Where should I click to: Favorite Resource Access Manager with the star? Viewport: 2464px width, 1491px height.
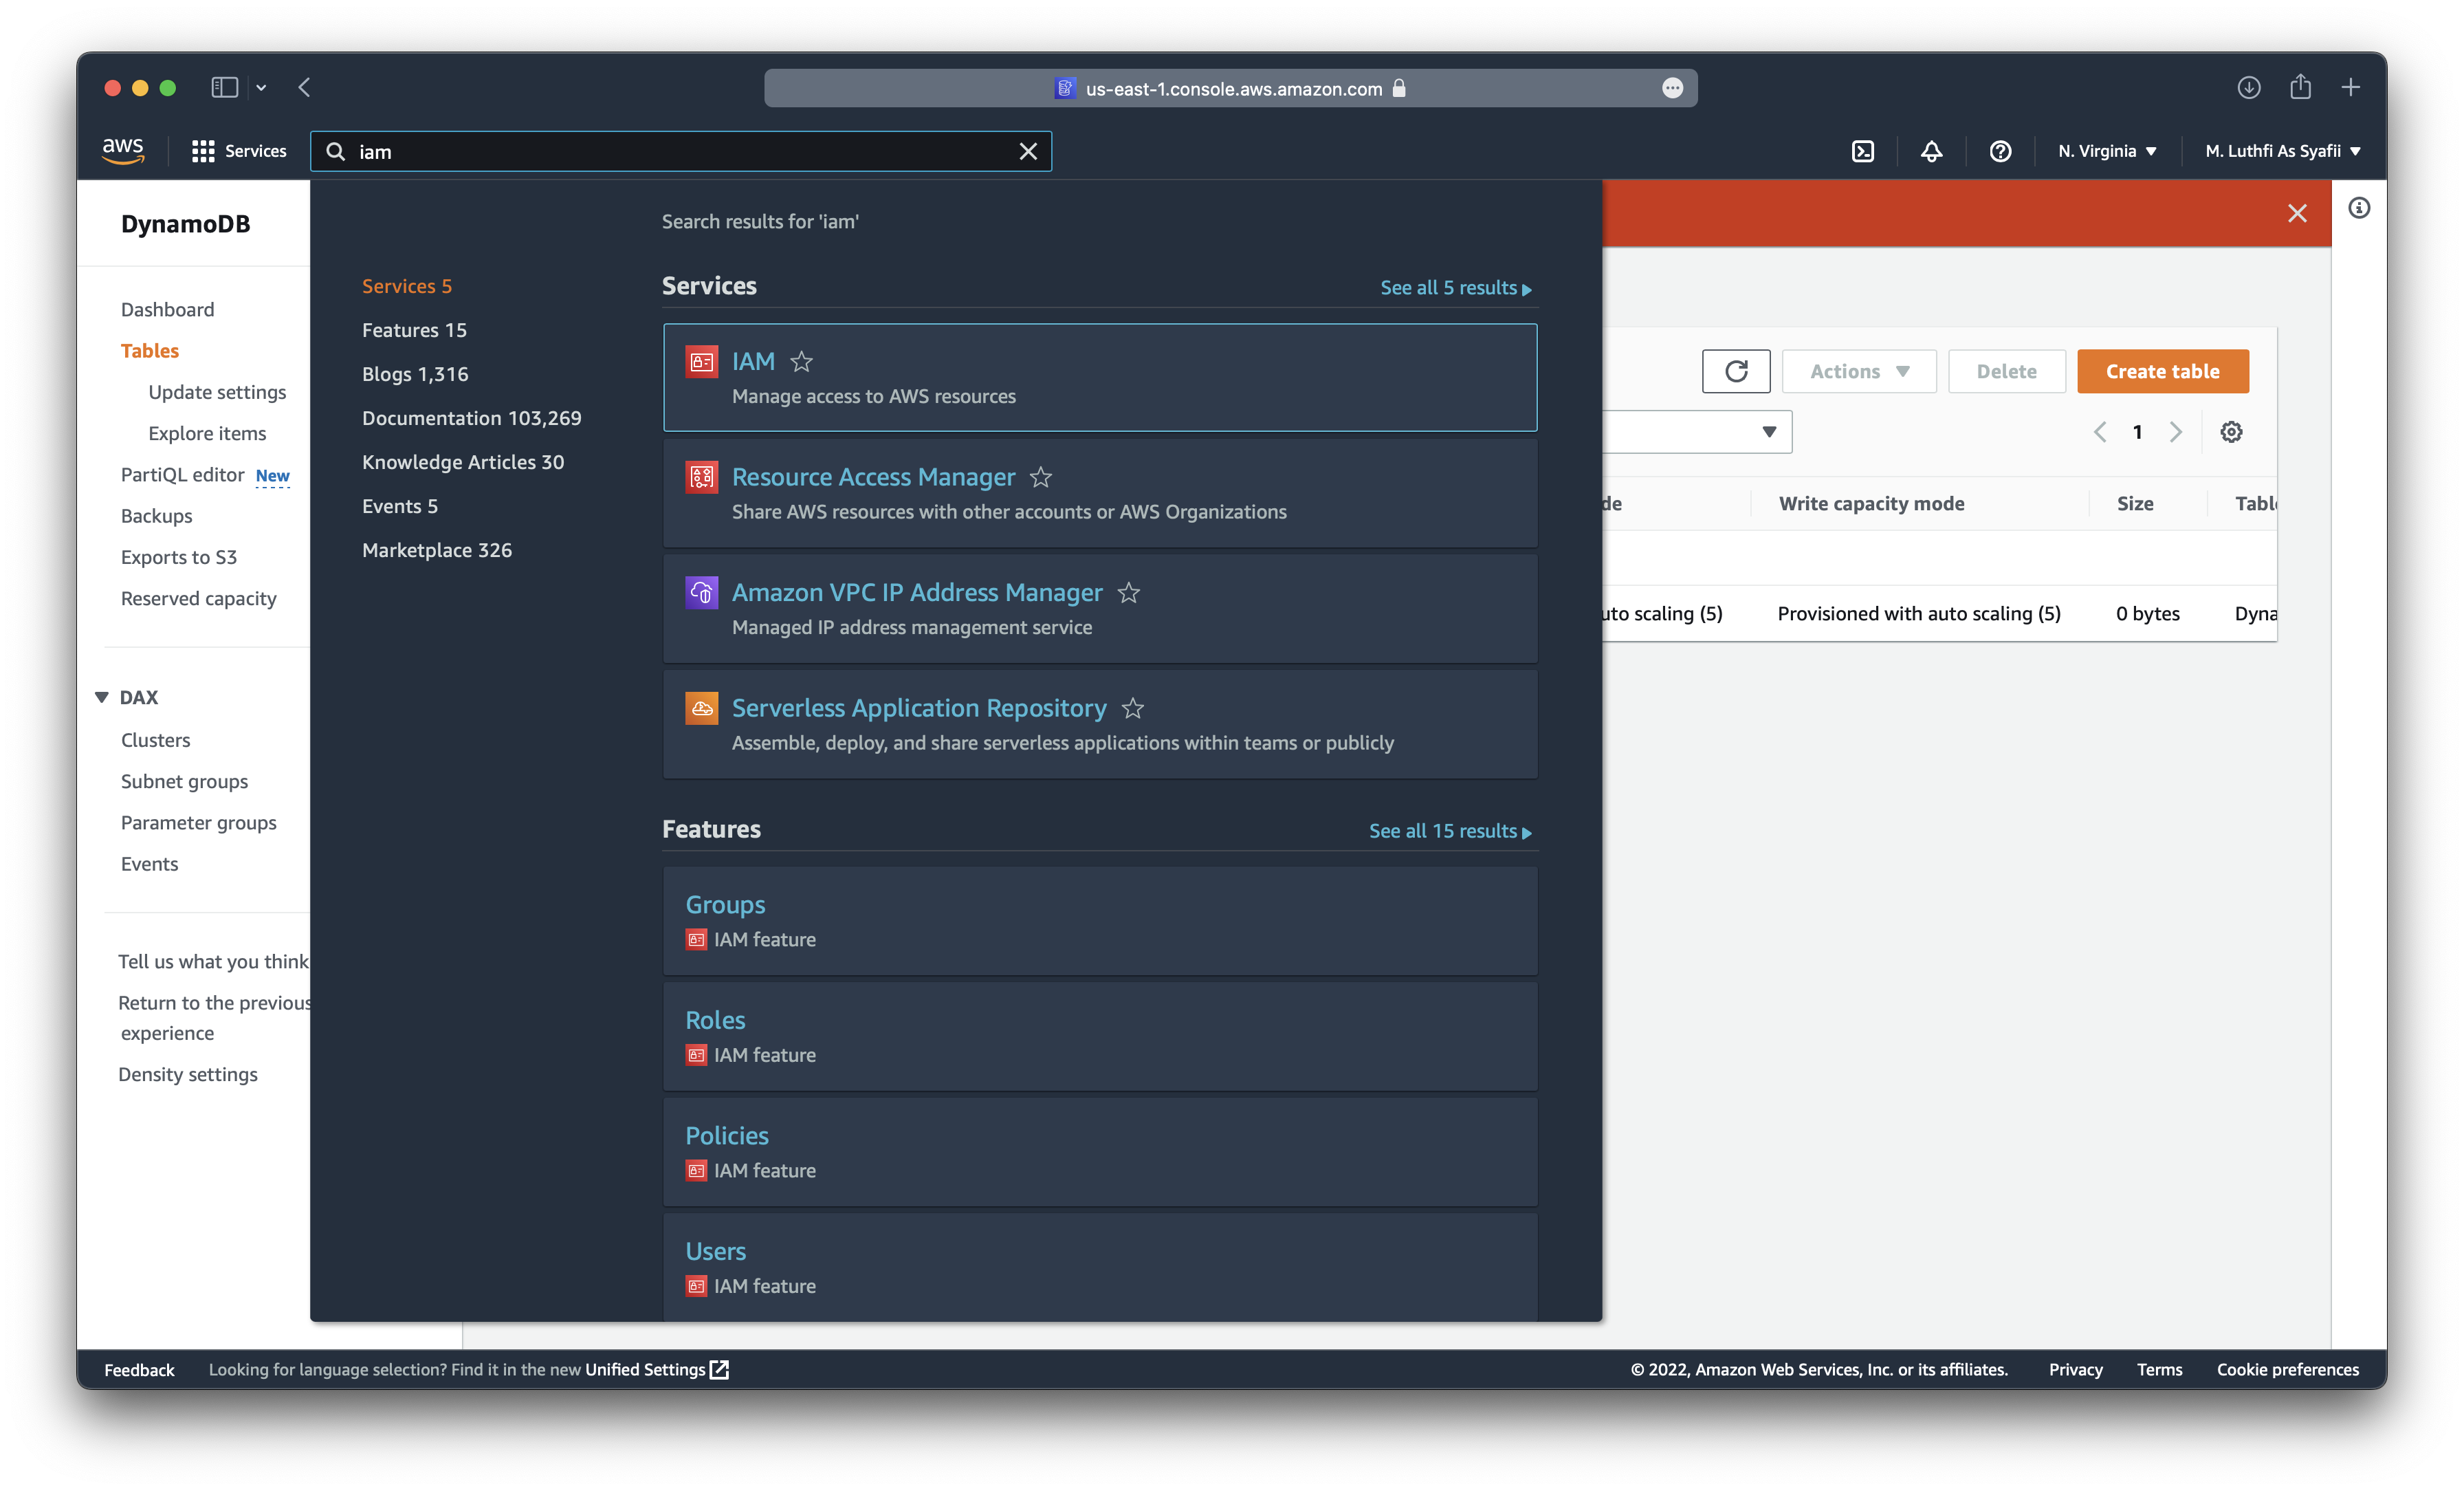coord(1041,477)
